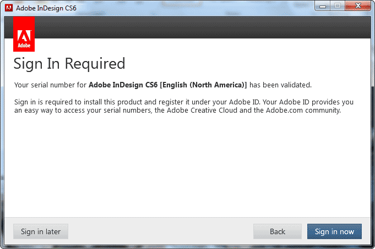Minimize the InDesign installer window

pyautogui.click(x=322, y=5)
